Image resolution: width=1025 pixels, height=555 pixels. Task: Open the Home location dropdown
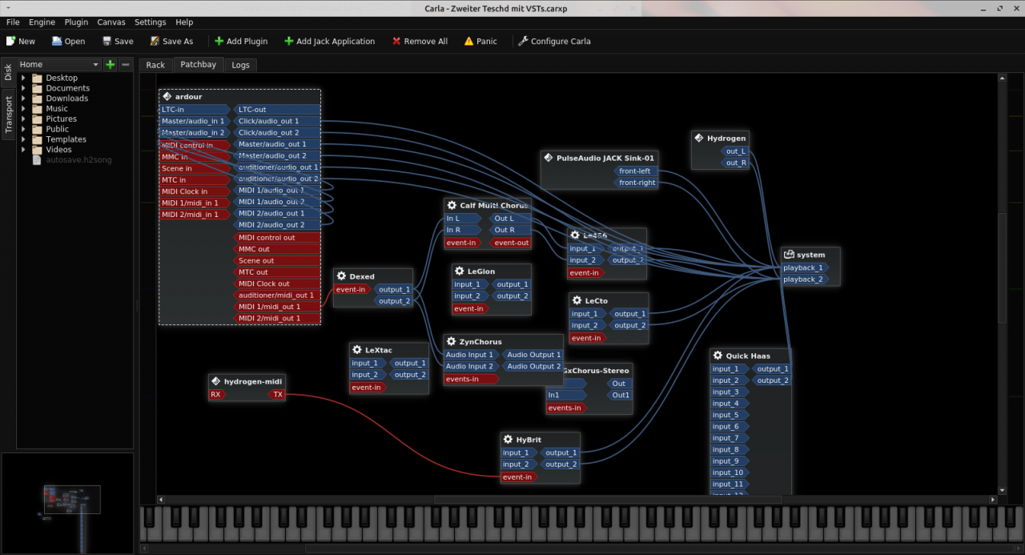click(58, 64)
